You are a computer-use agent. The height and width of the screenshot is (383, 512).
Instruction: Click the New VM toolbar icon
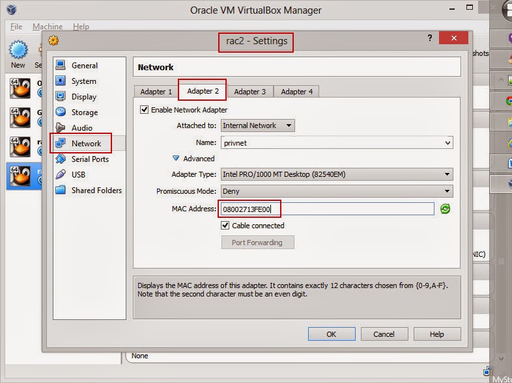(18, 54)
